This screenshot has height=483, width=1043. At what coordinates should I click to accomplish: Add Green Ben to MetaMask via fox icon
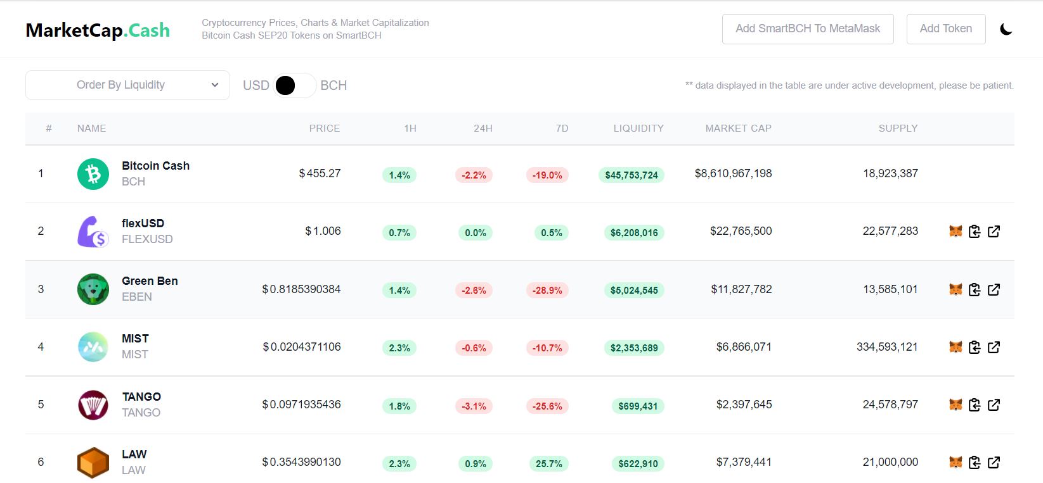click(956, 289)
